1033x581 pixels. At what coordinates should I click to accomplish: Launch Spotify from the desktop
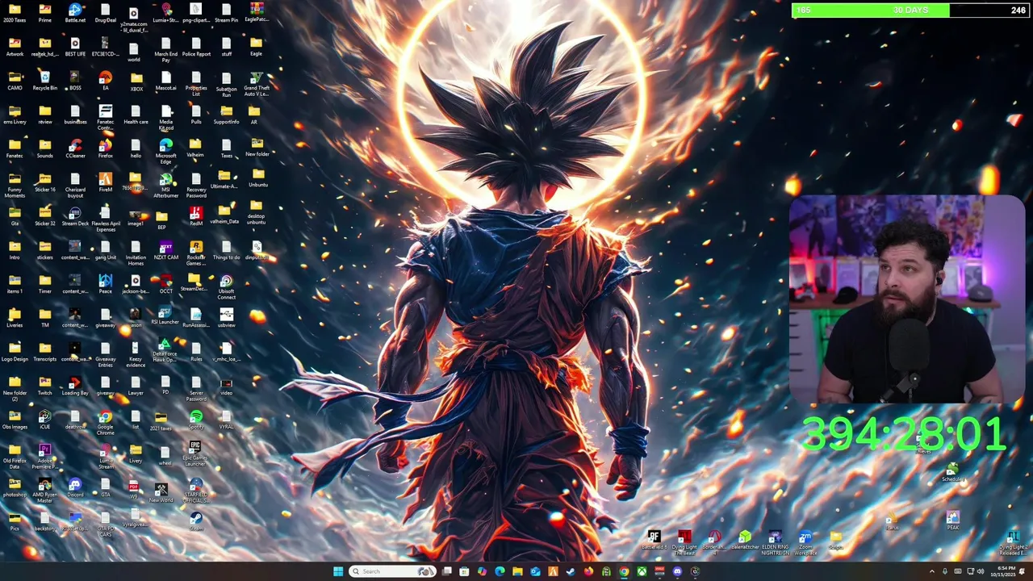(x=196, y=420)
